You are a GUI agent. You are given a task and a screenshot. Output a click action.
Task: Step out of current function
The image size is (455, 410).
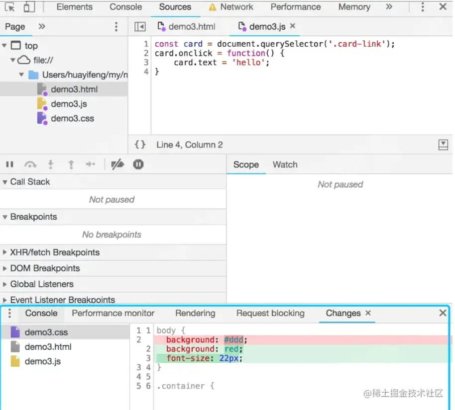point(71,164)
